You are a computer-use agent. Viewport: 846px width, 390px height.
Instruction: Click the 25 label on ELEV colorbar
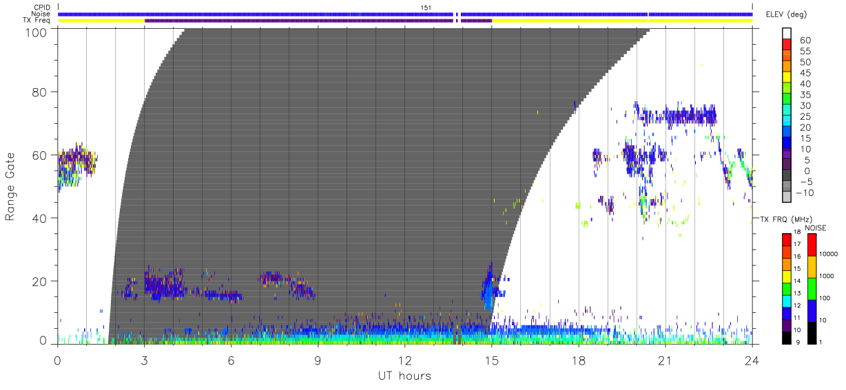[x=805, y=117]
